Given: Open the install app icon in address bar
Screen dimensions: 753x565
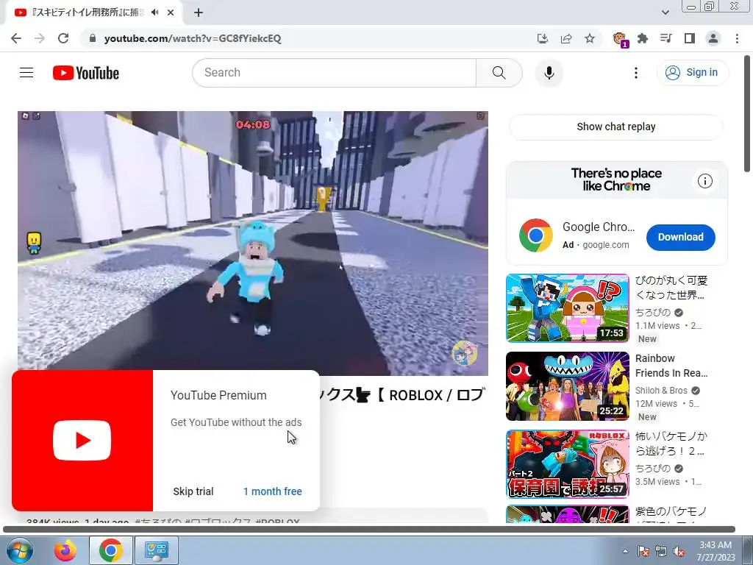Looking at the screenshot, I should (x=543, y=38).
